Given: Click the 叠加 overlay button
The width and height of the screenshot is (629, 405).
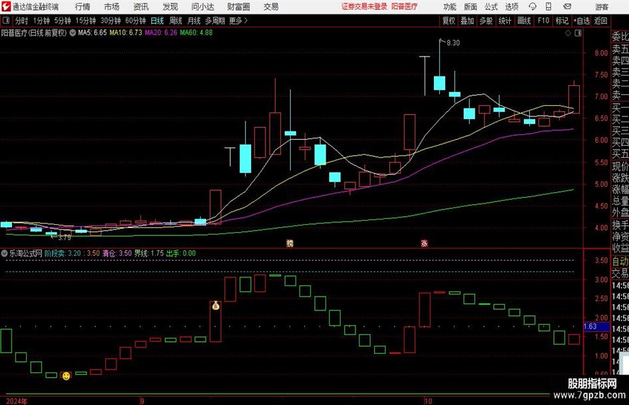Looking at the screenshot, I should point(467,21).
